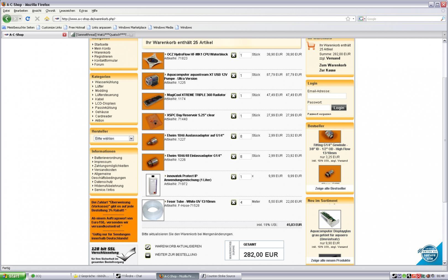Click the Email-Adresse input field
The width and height of the screenshot is (448, 280).
pyautogui.click(x=327, y=96)
